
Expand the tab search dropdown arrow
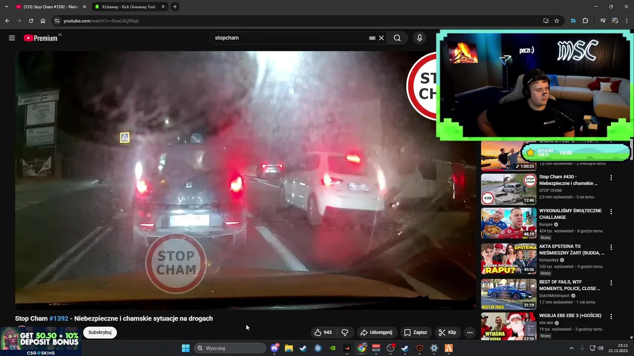click(6, 7)
